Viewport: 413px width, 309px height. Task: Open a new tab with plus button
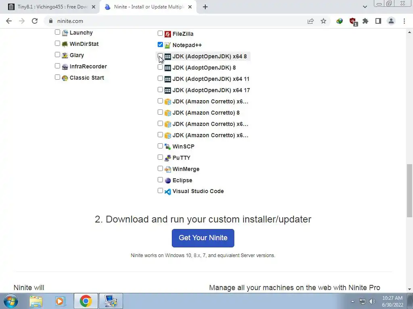205,7
